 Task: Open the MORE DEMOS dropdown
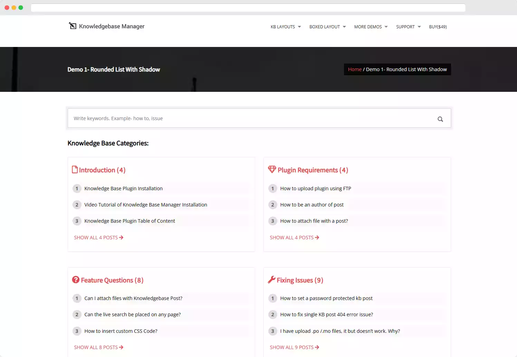368,27
